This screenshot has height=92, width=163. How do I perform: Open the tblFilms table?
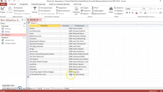coord(7,32)
